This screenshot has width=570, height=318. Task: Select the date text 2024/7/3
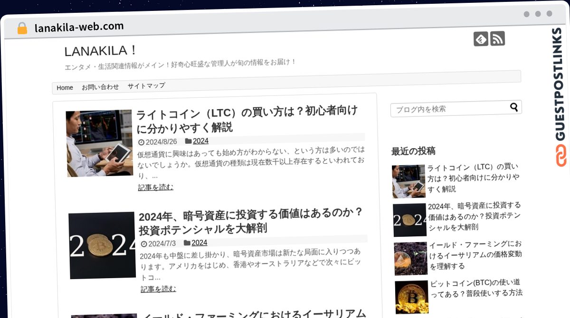161,244
